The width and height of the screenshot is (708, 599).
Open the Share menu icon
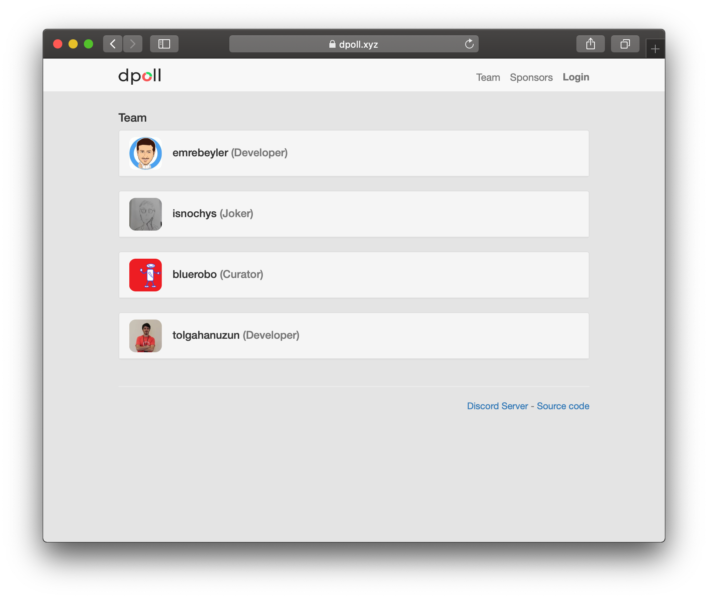tap(591, 44)
